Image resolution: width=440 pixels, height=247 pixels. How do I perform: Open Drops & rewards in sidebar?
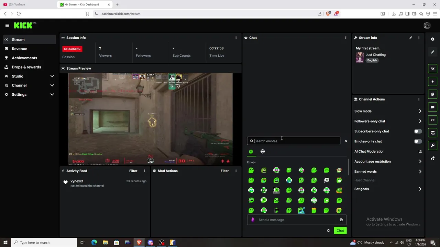point(29,67)
